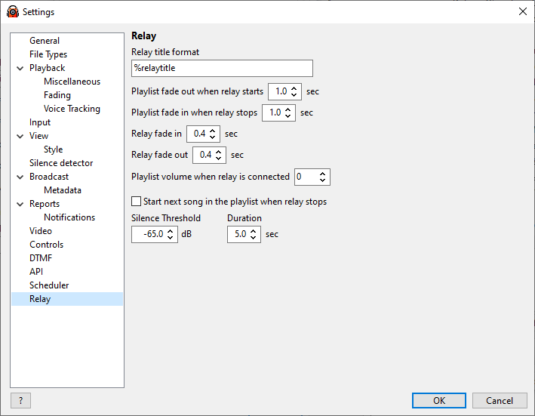Screen dimensions: 535x416
Task: Decrease the Silence Threshold dB value
Action: coord(171,238)
